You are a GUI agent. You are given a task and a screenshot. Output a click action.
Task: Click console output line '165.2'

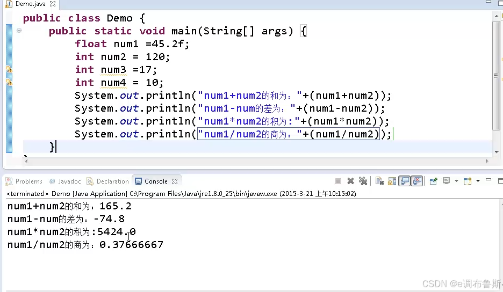pyautogui.click(x=70, y=207)
